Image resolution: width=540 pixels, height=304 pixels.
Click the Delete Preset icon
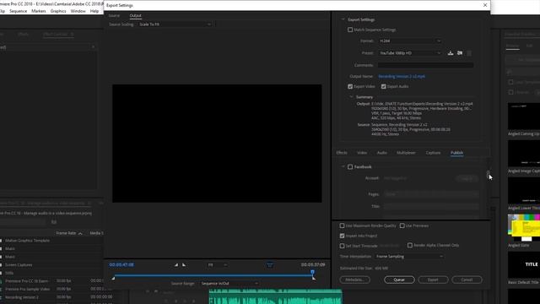[x=469, y=53]
